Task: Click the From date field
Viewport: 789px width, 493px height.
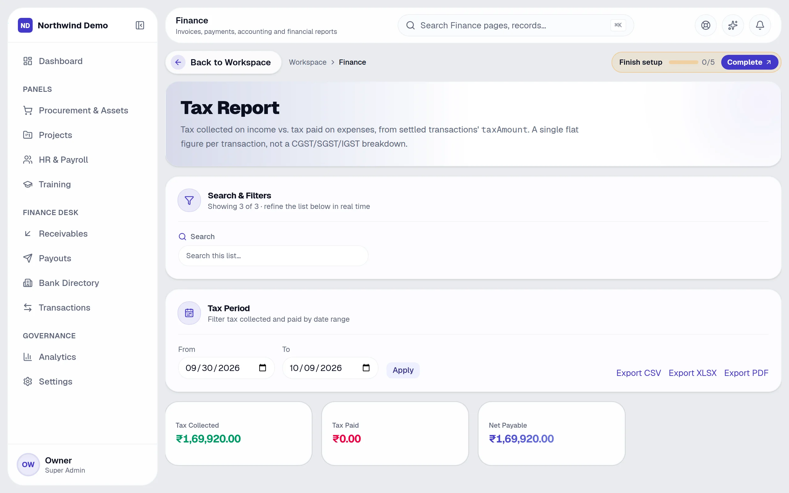Action: (226, 368)
